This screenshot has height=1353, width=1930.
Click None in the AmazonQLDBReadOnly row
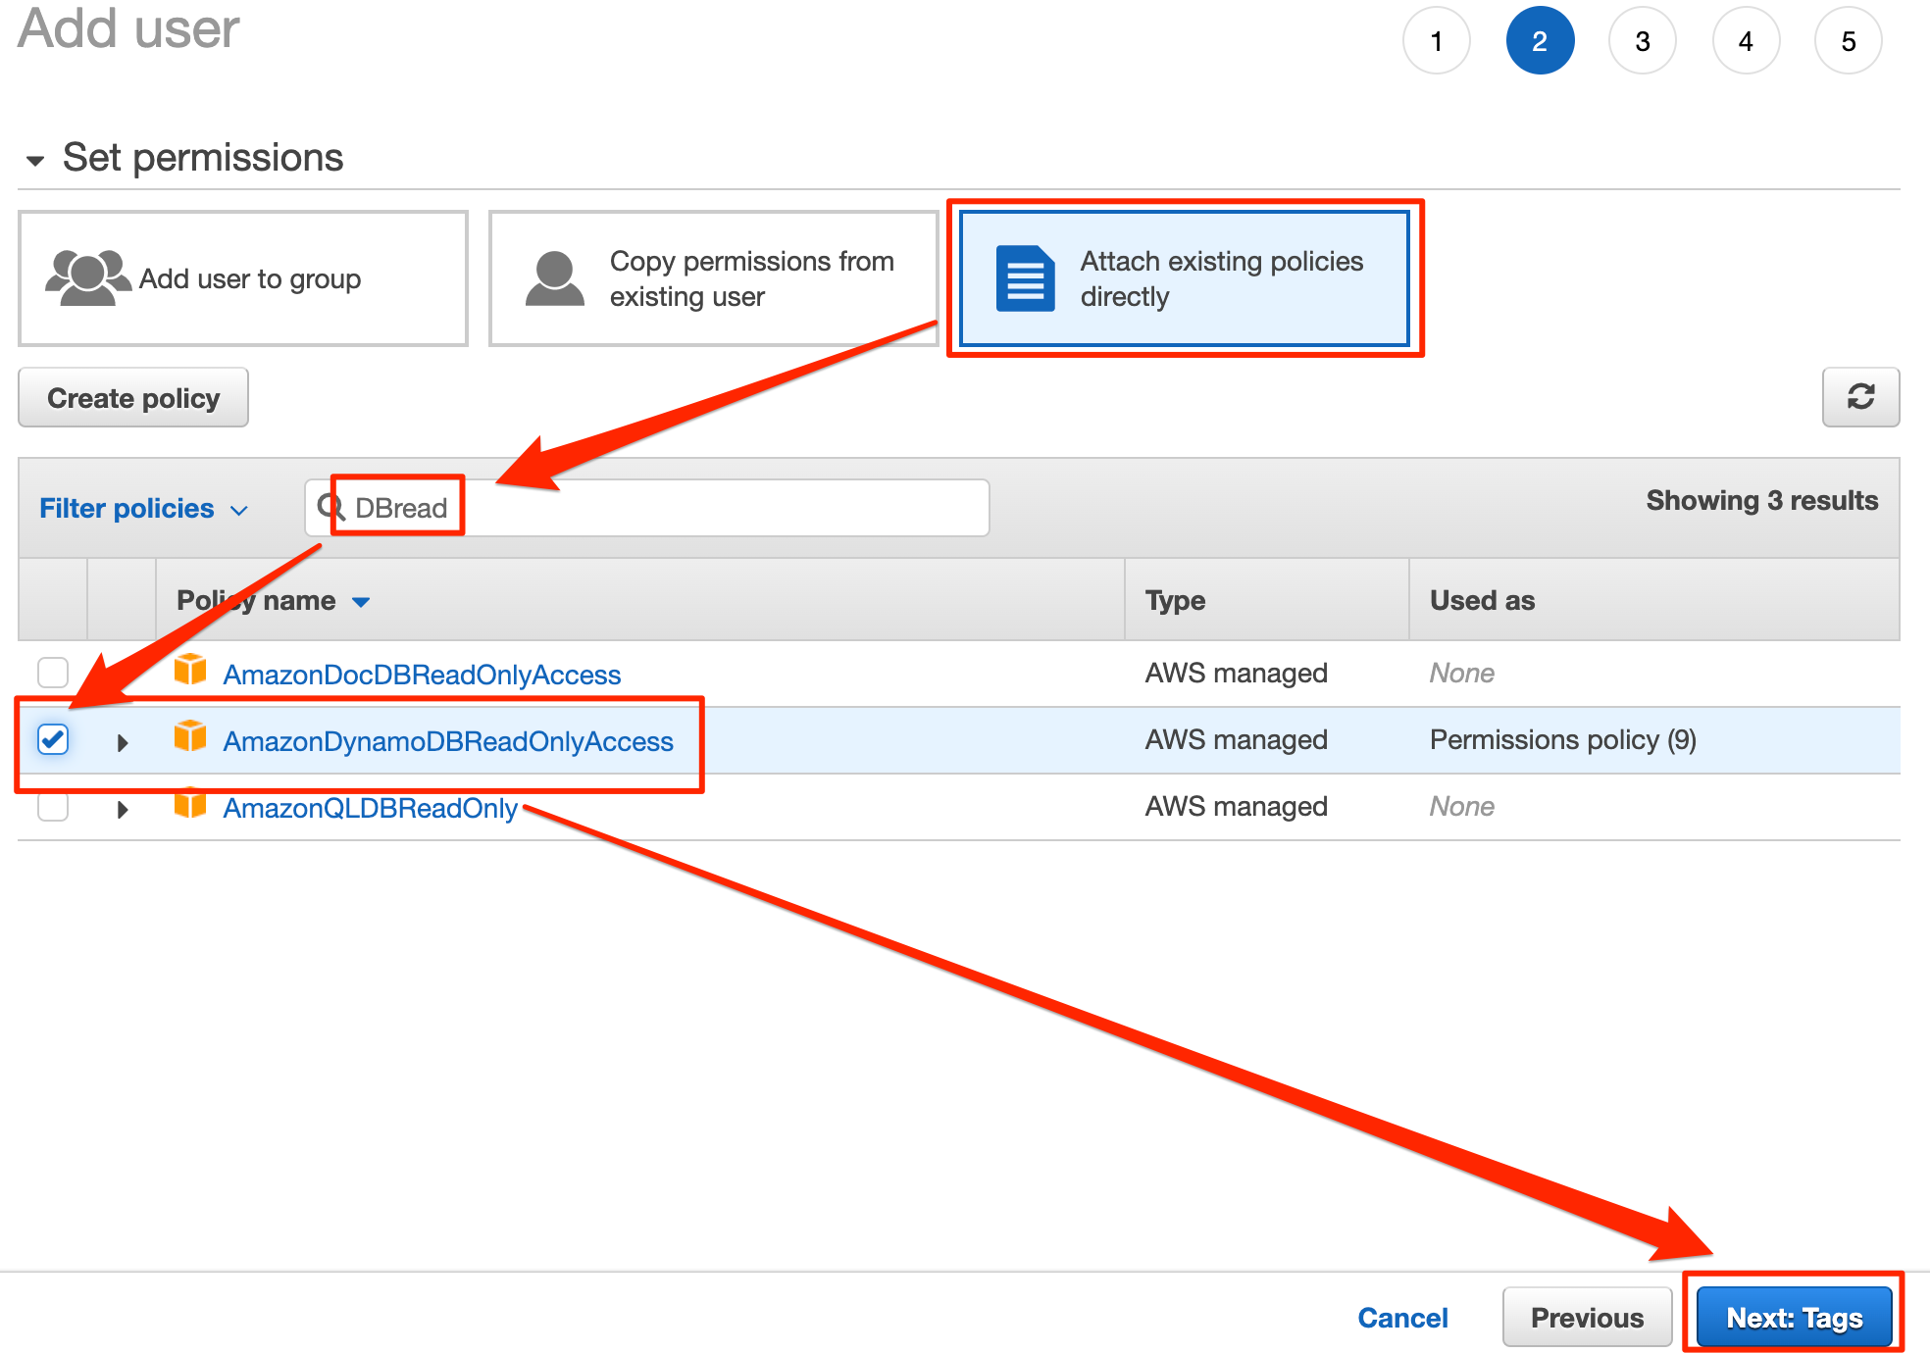coord(1462,806)
